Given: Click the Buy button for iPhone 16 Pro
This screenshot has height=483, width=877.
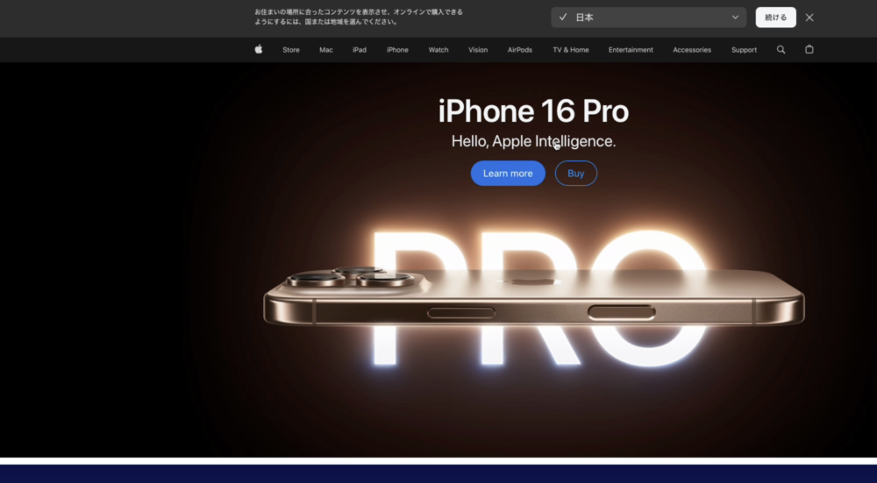Looking at the screenshot, I should [x=575, y=174].
